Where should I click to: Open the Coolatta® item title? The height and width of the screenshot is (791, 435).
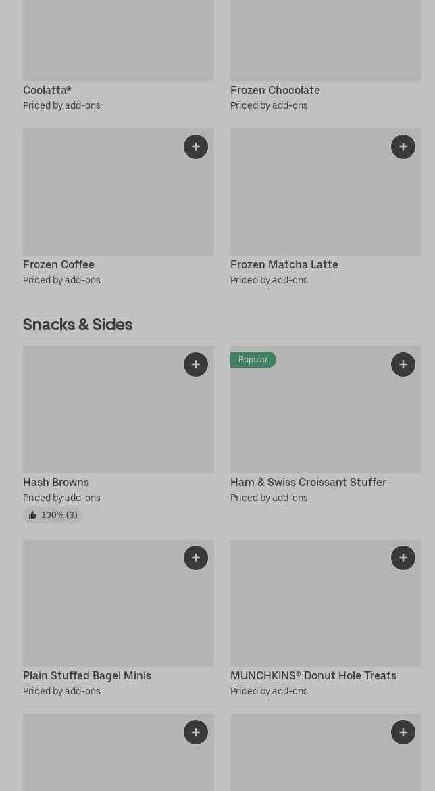[x=47, y=91]
